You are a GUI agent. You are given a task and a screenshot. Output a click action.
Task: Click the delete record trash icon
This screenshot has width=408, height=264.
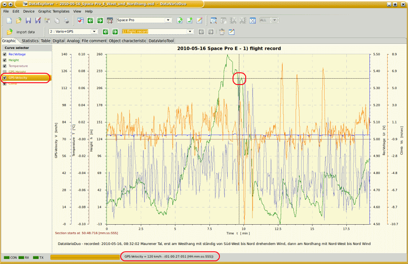pos(222,32)
